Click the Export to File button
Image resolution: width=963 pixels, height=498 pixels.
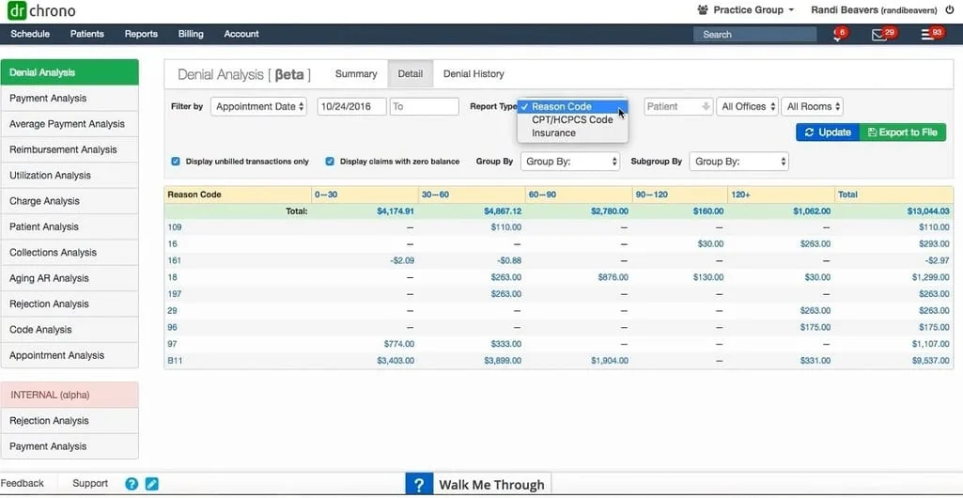[x=903, y=132]
